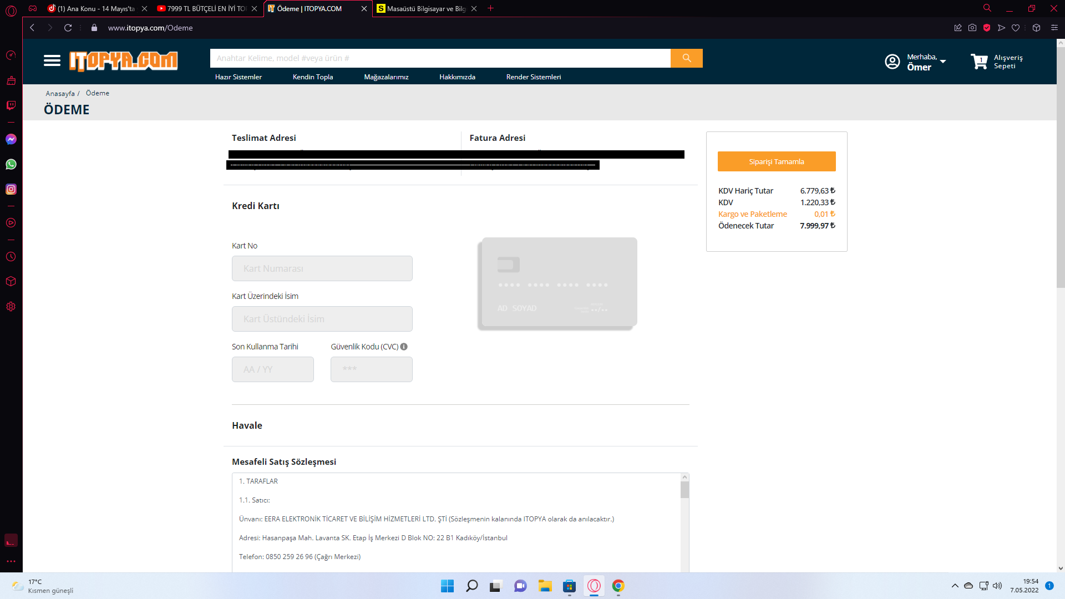Open the Alışveriş Sepeti cart icon
This screenshot has height=599, width=1065.
click(x=979, y=62)
